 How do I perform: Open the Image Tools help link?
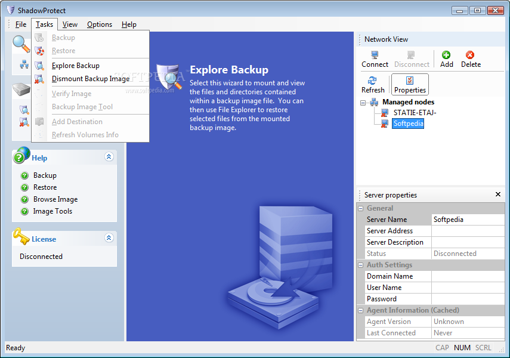tap(52, 212)
